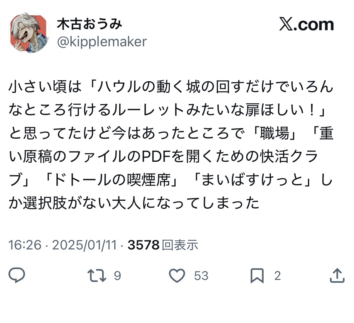354x323 pixels.
Task: Click the 2025/01/11 date
Action: coord(85,245)
